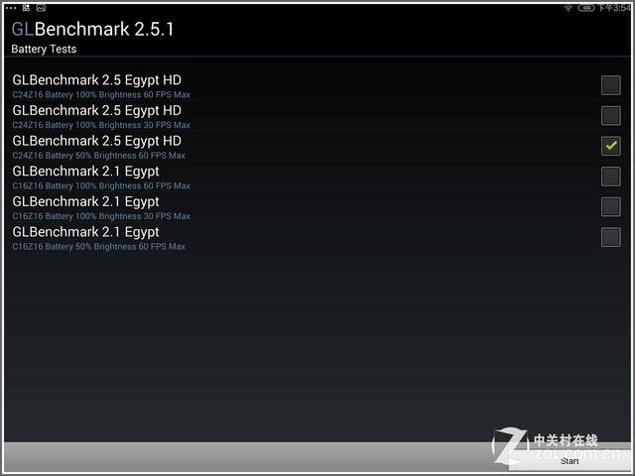
Task: Select the C24Z16 50% Brightness 60 FPS row
Action: [317, 147]
